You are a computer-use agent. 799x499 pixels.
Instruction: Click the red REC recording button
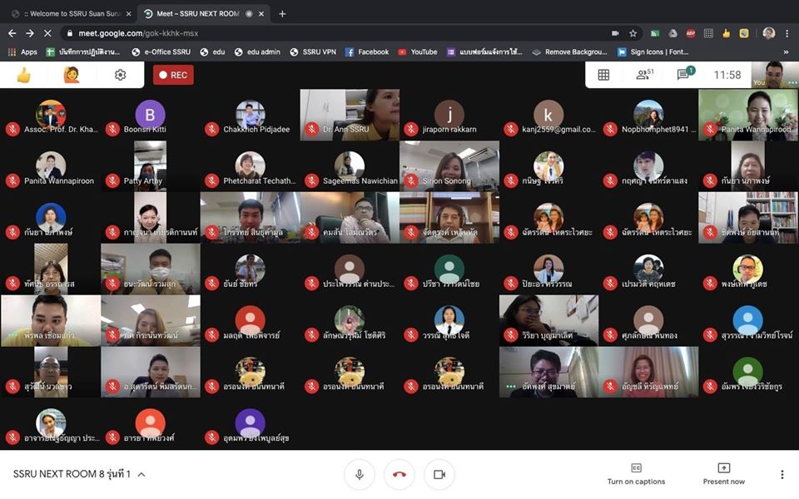coord(172,75)
